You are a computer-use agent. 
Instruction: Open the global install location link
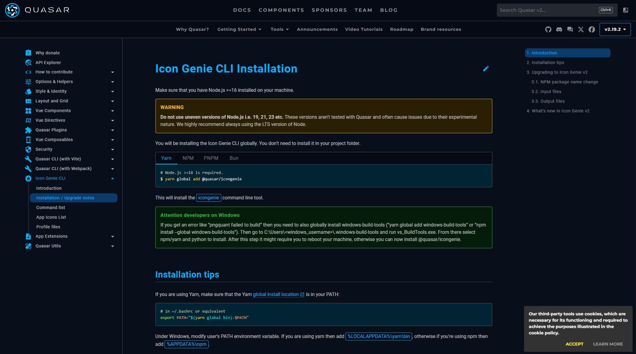click(276, 294)
